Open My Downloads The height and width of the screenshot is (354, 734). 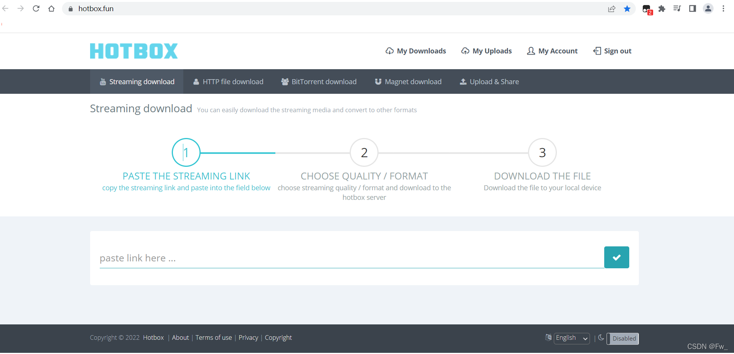[x=416, y=51]
